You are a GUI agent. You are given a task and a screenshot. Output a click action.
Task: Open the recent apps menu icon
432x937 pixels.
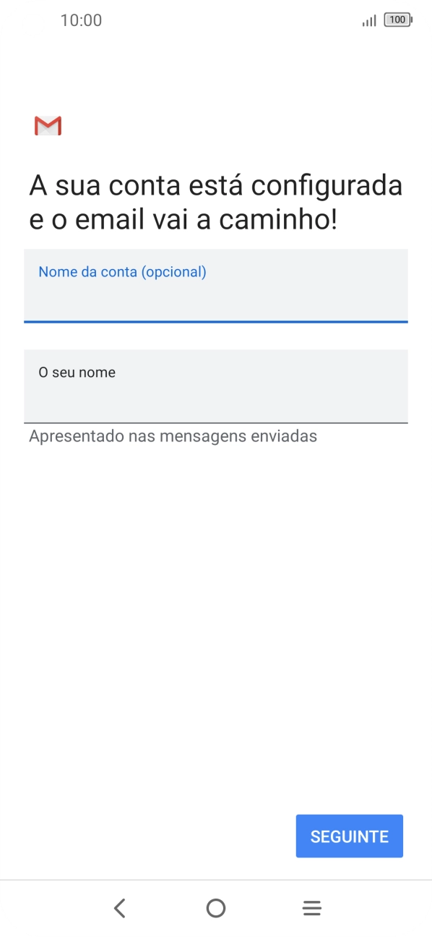tap(311, 907)
